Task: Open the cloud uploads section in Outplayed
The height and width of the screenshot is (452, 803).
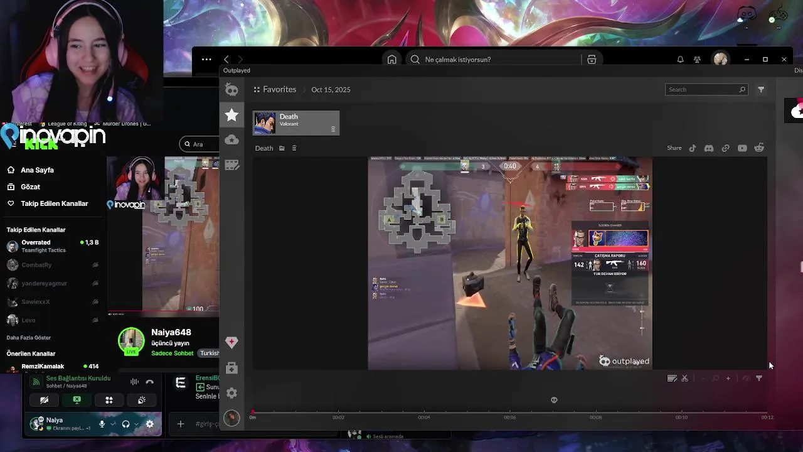Action: [x=231, y=139]
